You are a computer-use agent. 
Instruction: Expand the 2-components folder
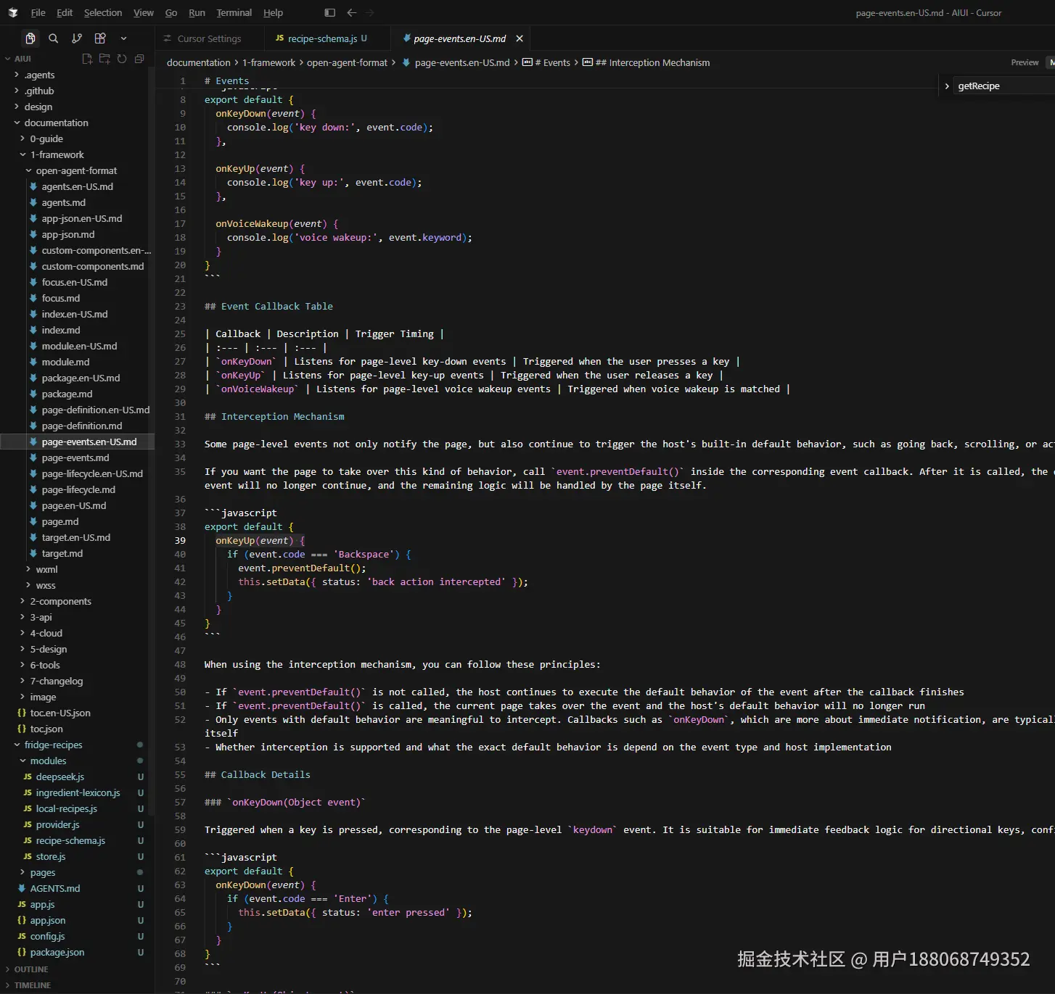pyautogui.click(x=60, y=601)
